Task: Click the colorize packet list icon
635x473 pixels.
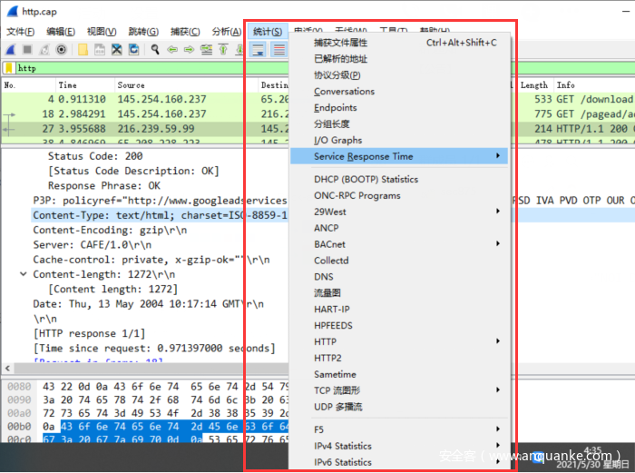Action: pyautogui.click(x=279, y=50)
